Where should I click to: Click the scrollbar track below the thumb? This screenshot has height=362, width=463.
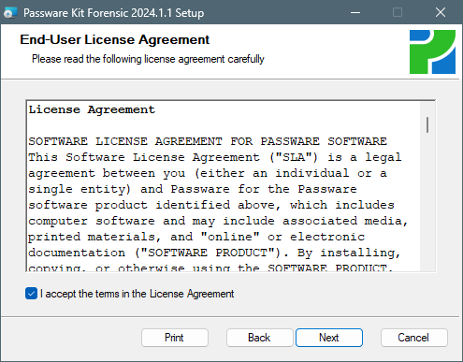pyautogui.click(x=427, y=203)
